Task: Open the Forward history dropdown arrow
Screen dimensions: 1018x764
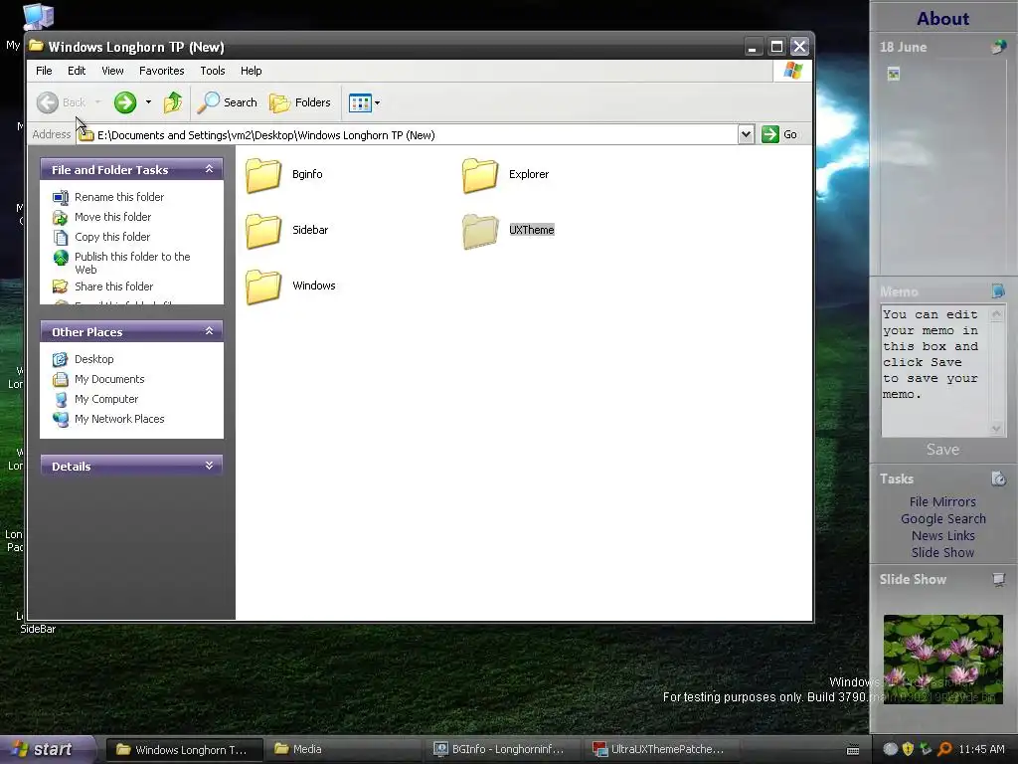Action: [148, 102]
